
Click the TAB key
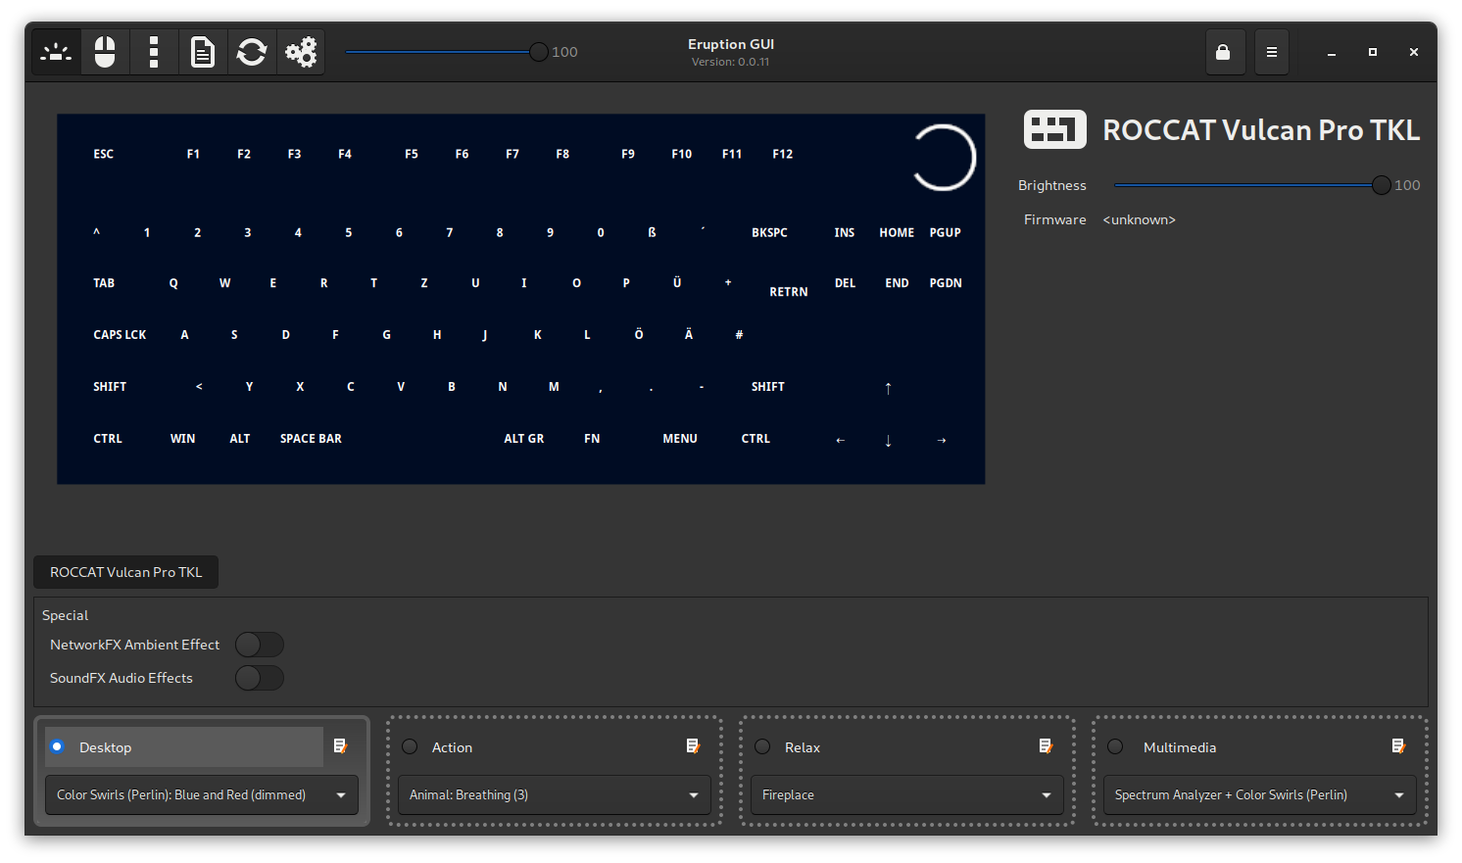tap(104, 283)
